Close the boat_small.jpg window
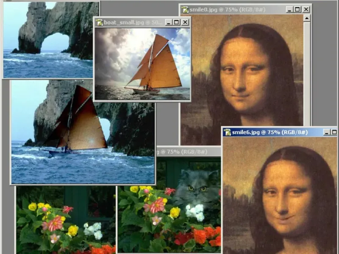339x254 pixels. coord(185,22)
